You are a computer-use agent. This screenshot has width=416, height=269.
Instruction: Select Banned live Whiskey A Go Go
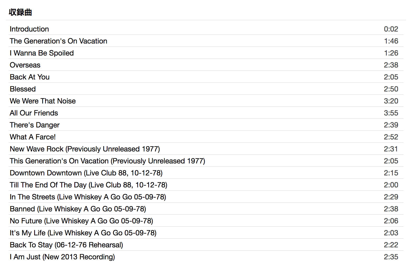pos(78,209)
